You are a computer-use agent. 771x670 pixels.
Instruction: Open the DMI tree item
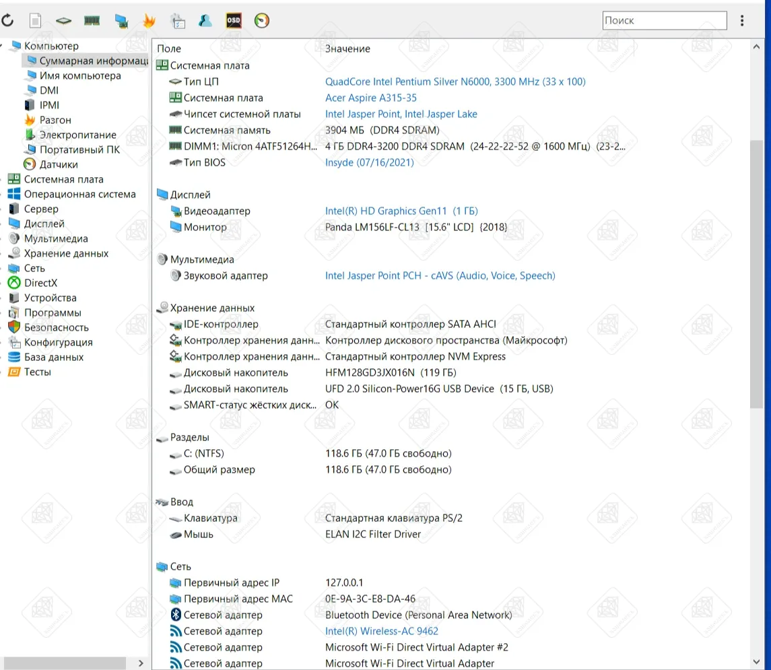pyautogui.click(x=48, y=90)
